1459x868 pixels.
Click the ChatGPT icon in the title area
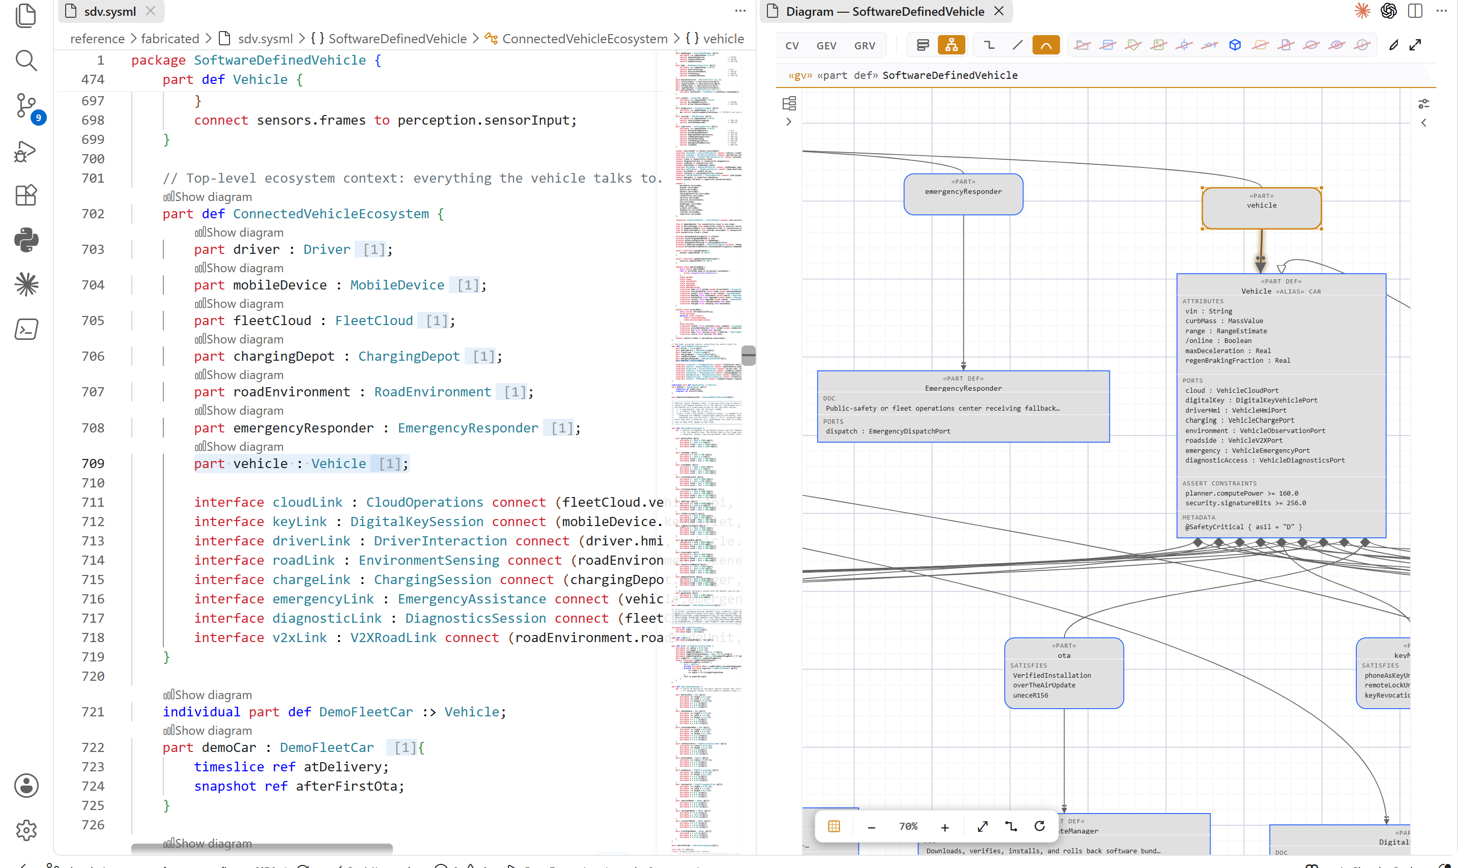click(x=1388, y=11)
